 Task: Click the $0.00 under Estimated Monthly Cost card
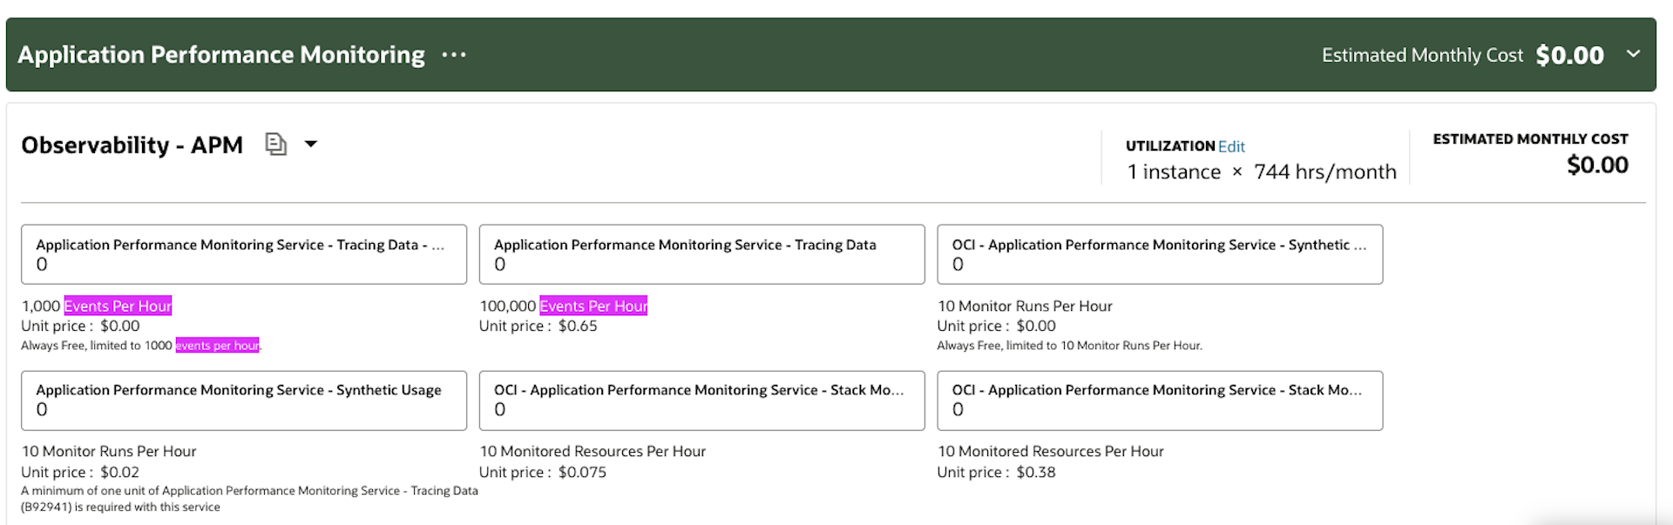(1597, 165)
